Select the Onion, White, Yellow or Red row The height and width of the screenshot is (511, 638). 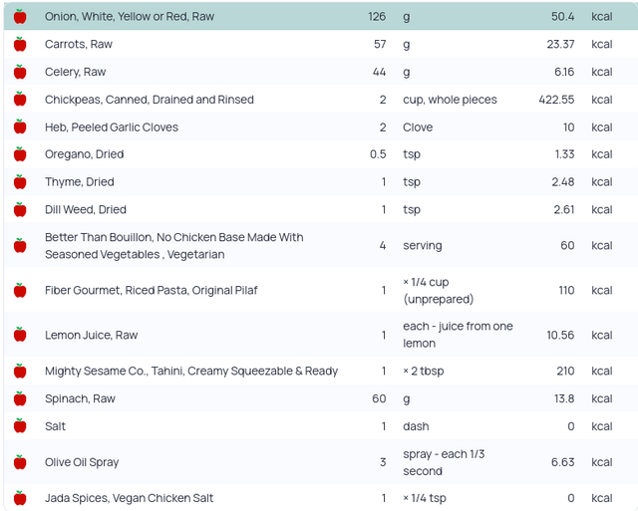130,17
